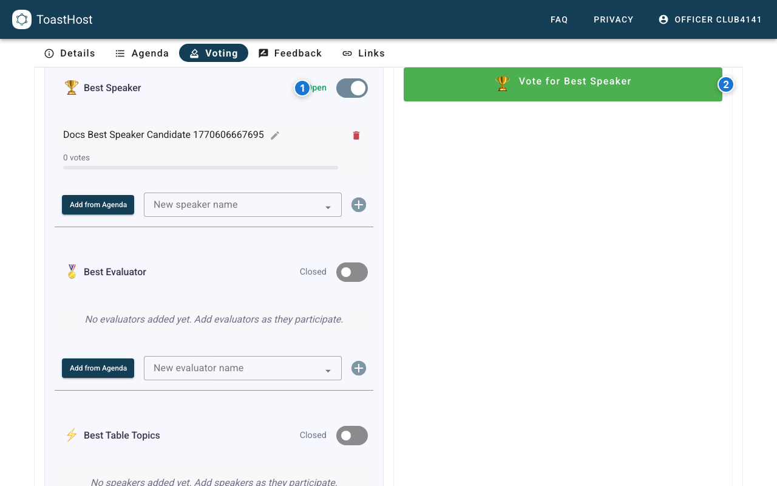The image size is (777, 486).
Task: Click the zero votes progress bar
Action: click(200, 168)
